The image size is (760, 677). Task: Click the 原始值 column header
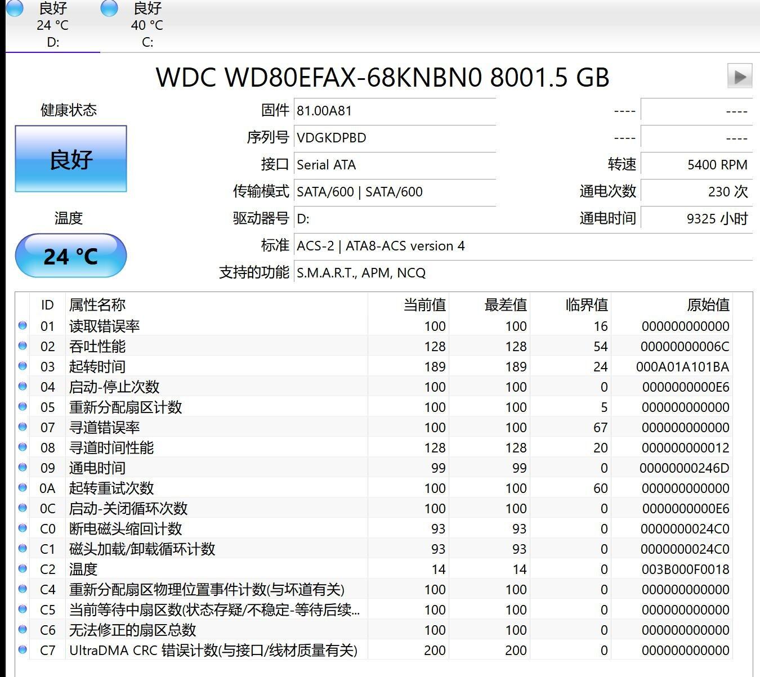click(x=672, y=305)
